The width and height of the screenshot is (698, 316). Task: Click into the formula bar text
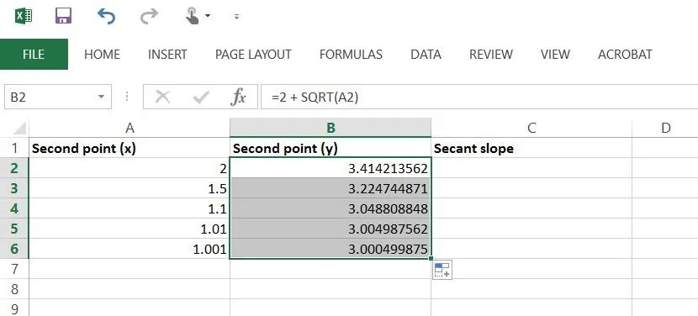pos(479,97)
